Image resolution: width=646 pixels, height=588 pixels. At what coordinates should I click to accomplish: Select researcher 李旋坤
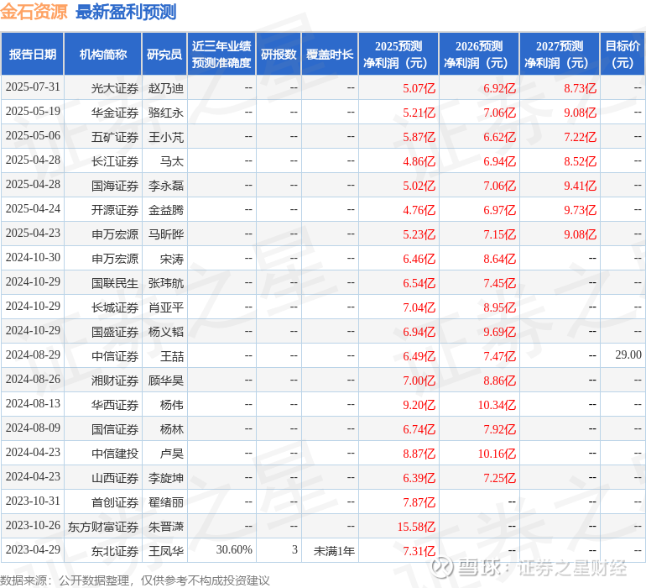point(165,478)
